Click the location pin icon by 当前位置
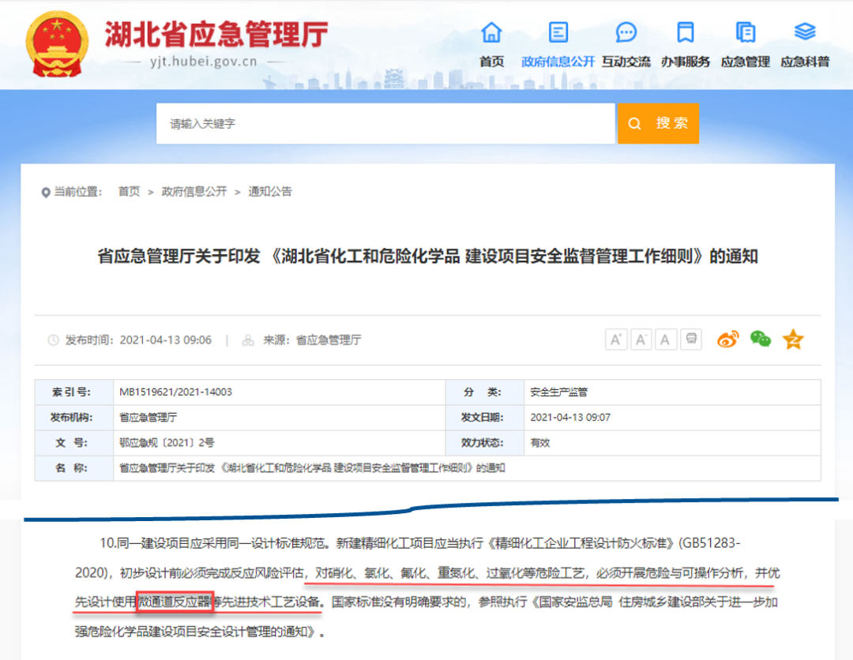The height and width of the screenshot is (660, 853). tap(46, 193)
